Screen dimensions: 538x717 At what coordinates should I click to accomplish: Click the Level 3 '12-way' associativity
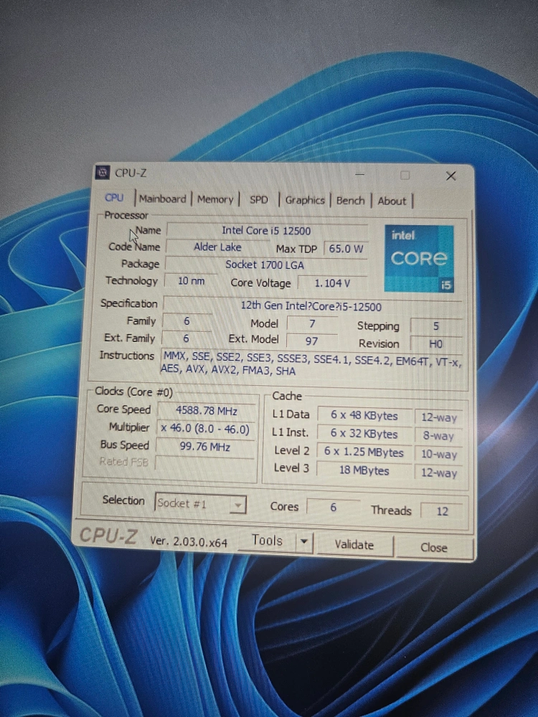click(438, 473)
